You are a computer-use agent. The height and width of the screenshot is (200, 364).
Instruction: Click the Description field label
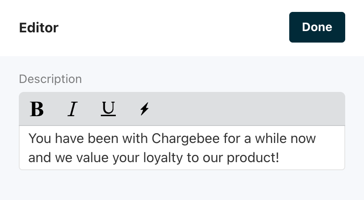click(x=50, y=79)
